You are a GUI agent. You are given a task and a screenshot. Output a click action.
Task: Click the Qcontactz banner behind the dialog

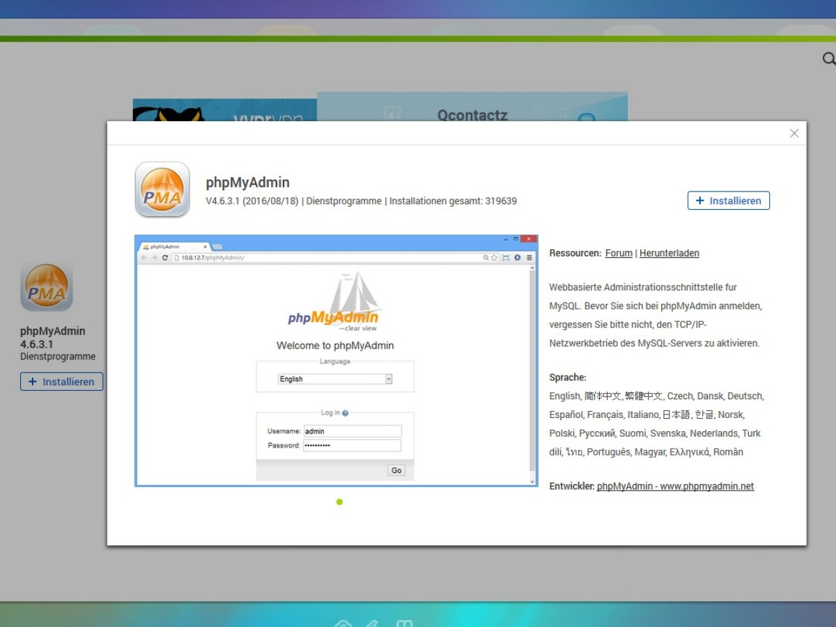tap(472, 107)
